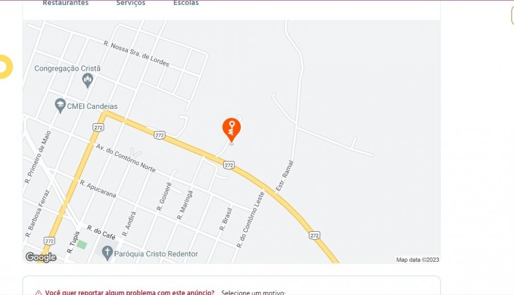Click the Av. do Contôrno Norte street label
The height and width of the screenshot is (295, 514).
[x=125, y=158]
